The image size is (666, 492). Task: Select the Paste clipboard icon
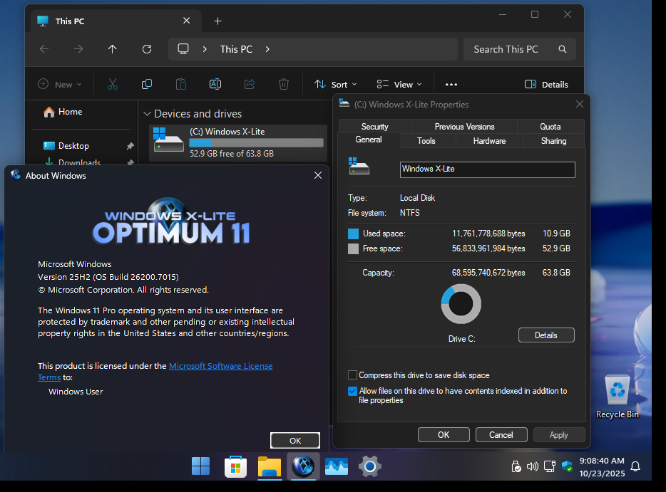181,85
